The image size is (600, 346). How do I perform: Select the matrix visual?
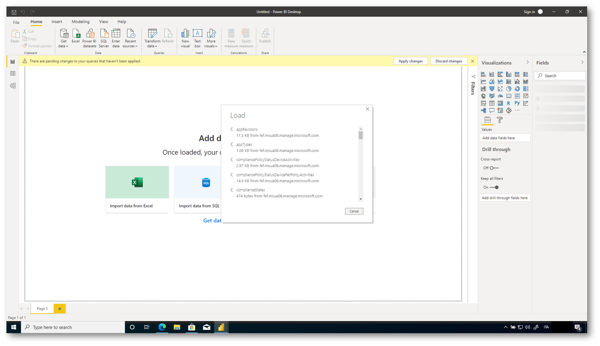tap(500, 103)
